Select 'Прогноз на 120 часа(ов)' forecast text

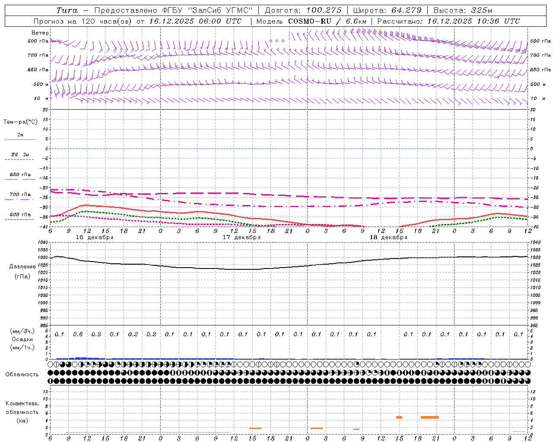tap(83, 21)
